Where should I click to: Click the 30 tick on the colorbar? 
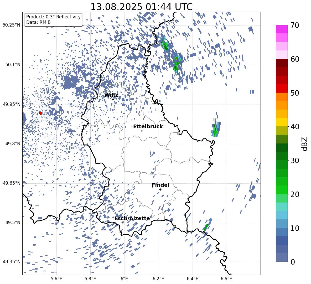click(x=295, y=160)
